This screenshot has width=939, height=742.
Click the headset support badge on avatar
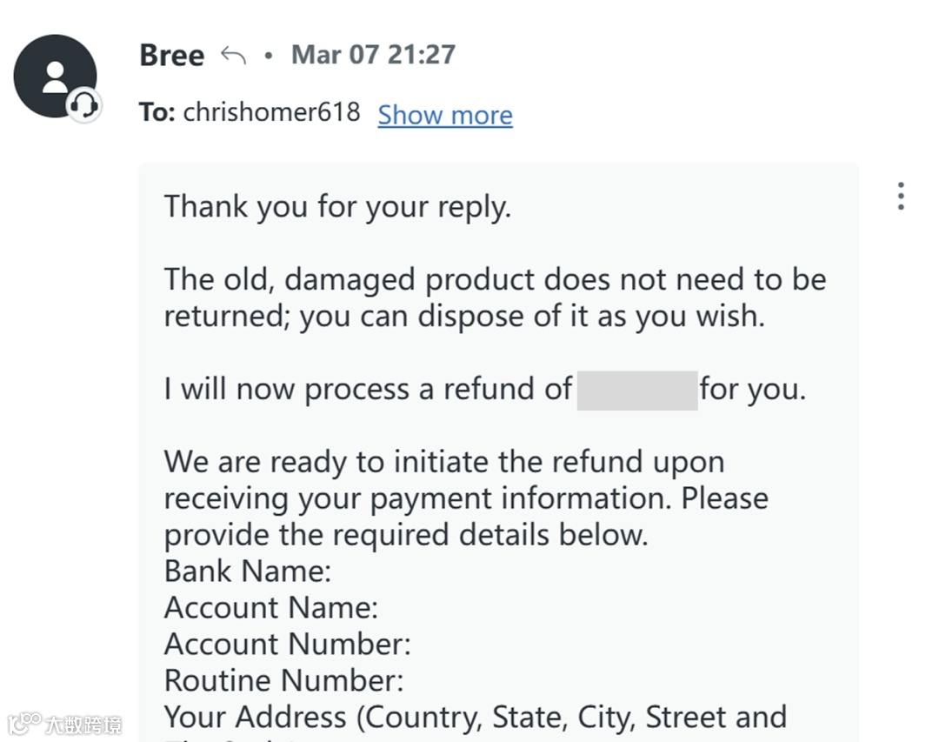84,106
